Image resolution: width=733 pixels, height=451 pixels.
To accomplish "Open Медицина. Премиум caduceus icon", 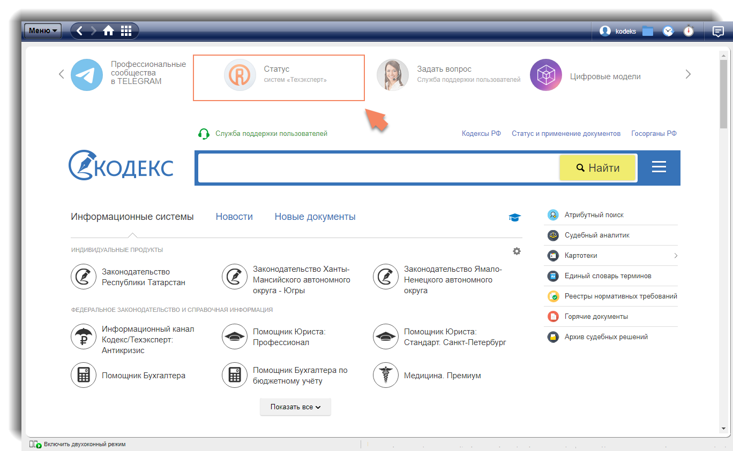I will (x=386, y=375).
